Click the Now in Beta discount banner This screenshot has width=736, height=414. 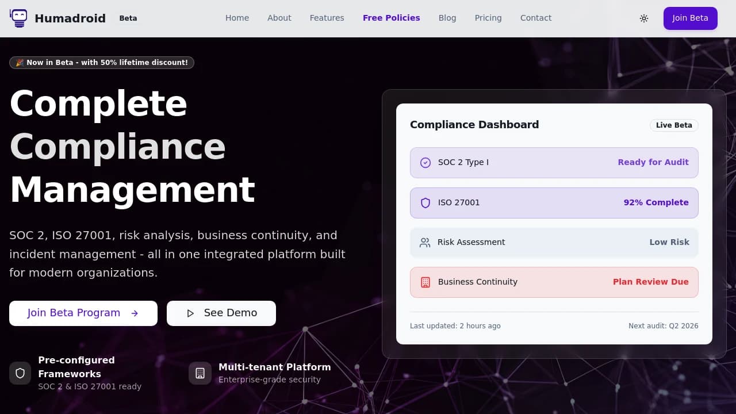(x=102, y=63)
